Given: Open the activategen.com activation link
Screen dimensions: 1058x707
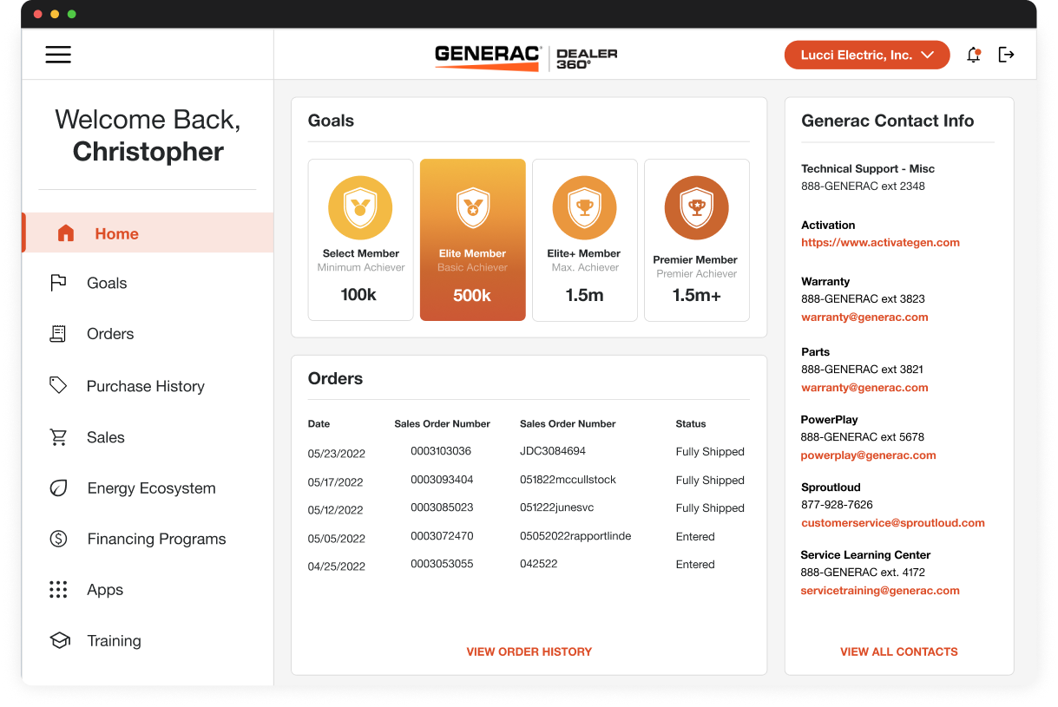Looking at the screenshot, I should point(880,242).
